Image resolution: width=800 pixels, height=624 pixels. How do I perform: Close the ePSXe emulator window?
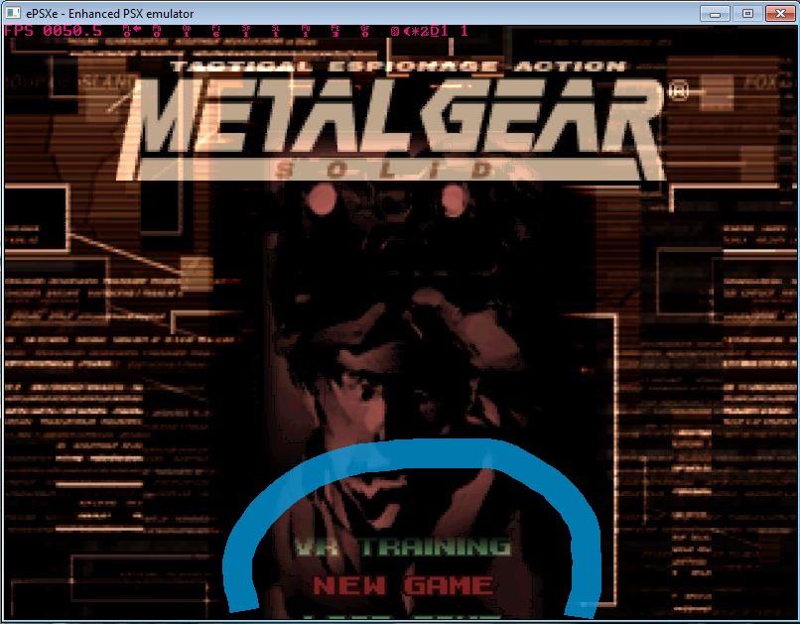(x=780, y=13)
